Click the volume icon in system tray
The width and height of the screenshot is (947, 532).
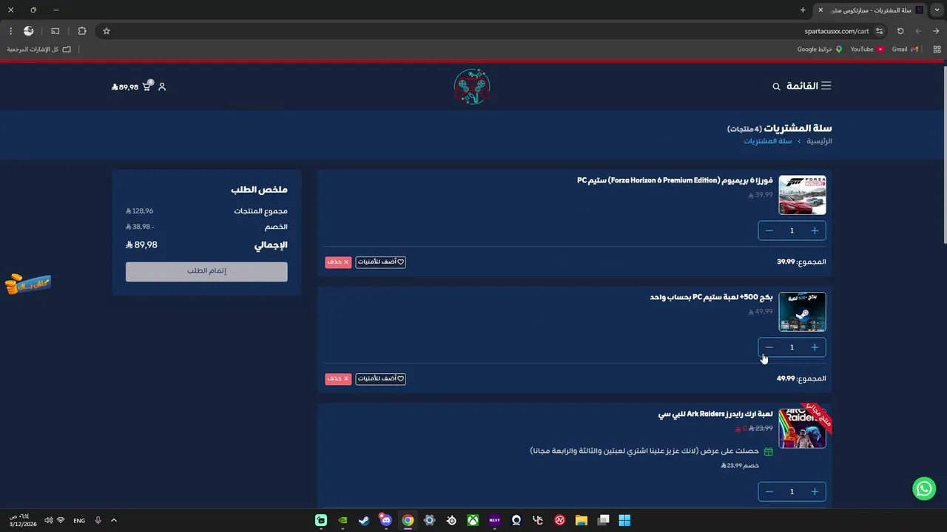[x=48, y=520]
